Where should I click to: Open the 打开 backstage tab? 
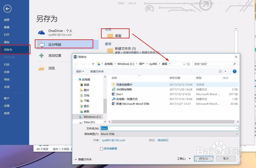click(x=7, y=35)
